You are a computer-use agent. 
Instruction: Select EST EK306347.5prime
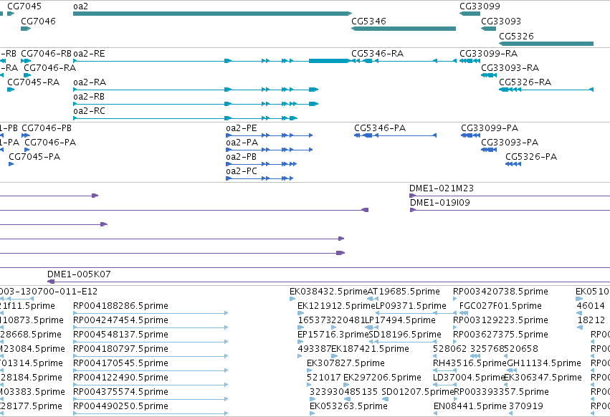(543, 378)
